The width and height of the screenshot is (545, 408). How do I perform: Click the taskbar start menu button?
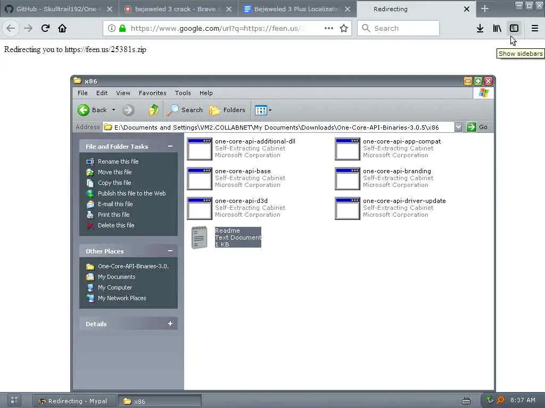[x=14, y=401]
